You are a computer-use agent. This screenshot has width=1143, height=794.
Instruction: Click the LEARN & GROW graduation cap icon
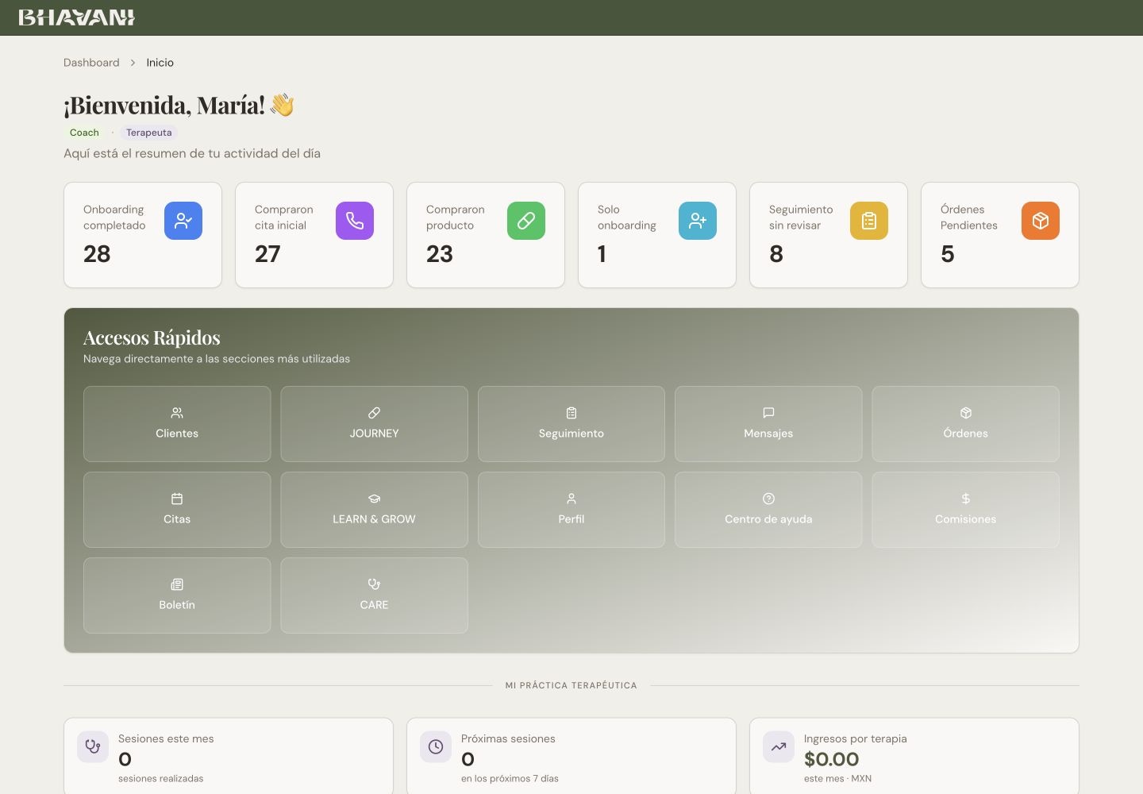pyautogui.click(x=374, y=499)
